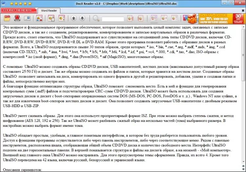Click the words 'настройках можно выбрать формат имени тома.'

coord(43,125)
